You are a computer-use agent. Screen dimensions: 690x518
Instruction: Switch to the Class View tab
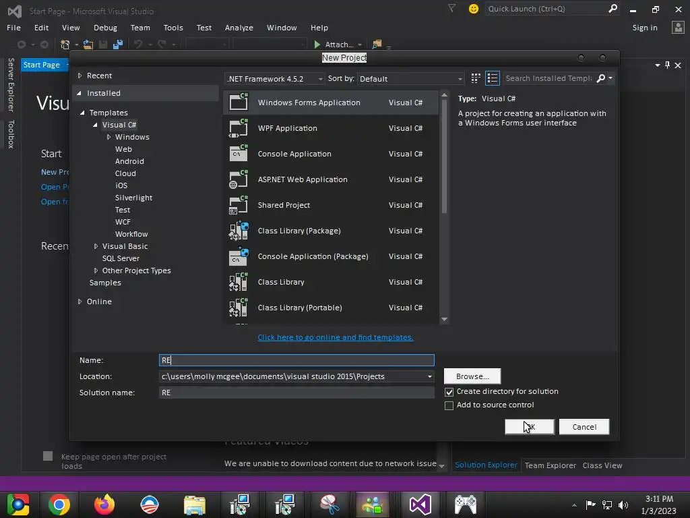(x=602, y=465)
